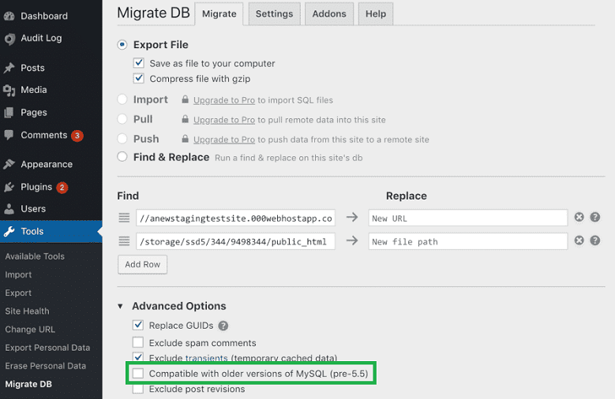
Task: Check Exclude post revisions
Action: pyautogui.click(x=137, y=389)
